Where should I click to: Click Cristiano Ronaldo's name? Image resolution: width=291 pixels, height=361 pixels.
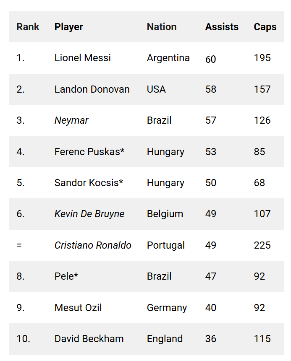point(93,245)
